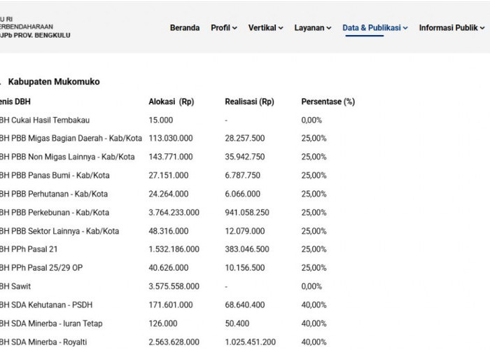
Task: Select the DBH SDA Minerba - Royalti row label
Action: [x=43, y=342]
